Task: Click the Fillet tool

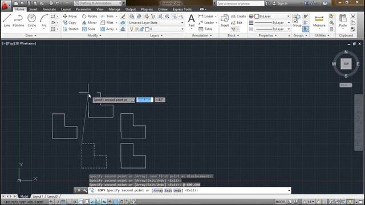Action: [x=107, y=23]
